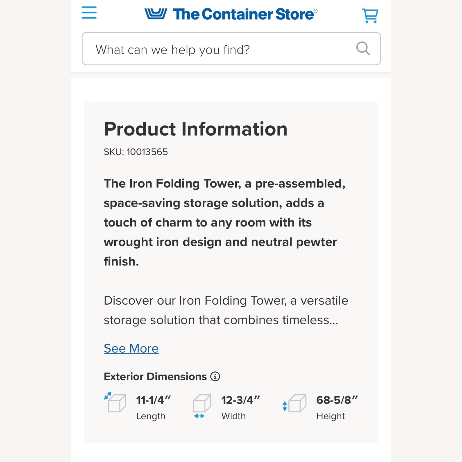
Task: Click inside the search input field
Action: click(216, 49)
